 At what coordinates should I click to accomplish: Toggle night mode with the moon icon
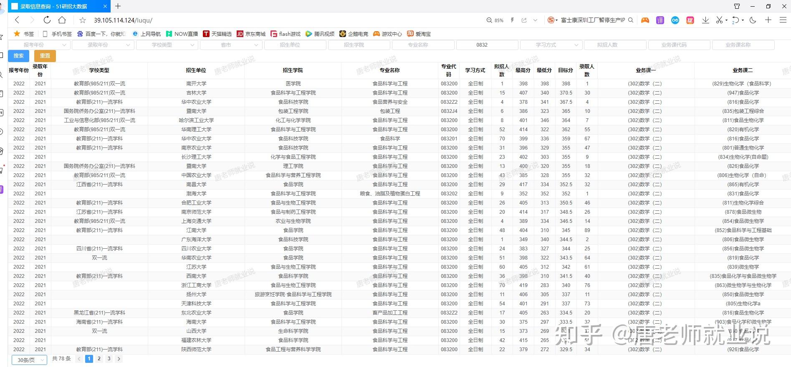[x=753, y=20]
